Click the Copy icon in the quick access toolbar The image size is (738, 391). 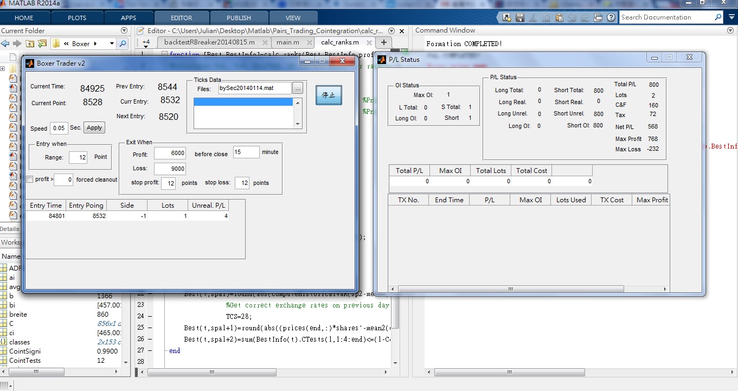(546, 17)
